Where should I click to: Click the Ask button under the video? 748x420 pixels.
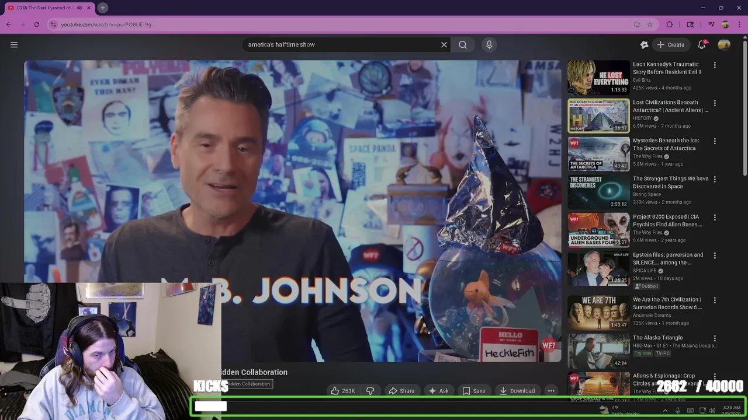click(439, 391)
